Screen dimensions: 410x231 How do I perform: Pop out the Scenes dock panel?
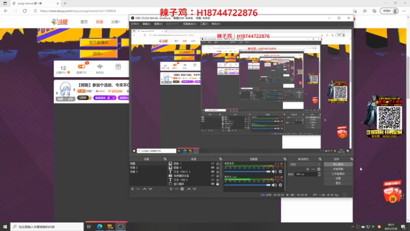(x=165, y=159)
